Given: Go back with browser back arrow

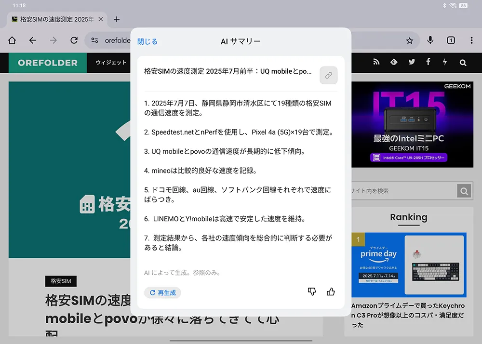Looking at the screenshot, I should click(33, 40).
